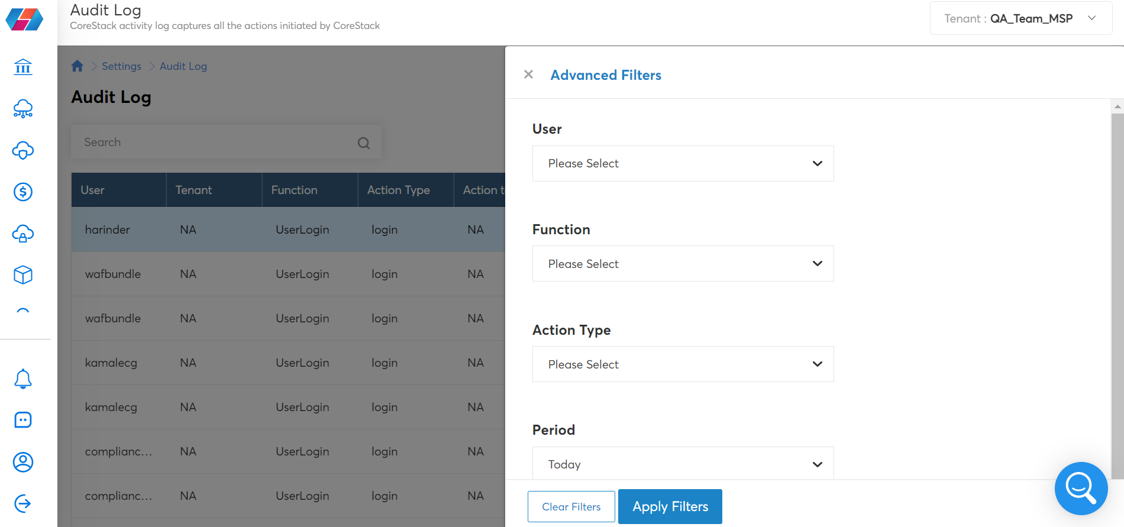Open the chat message sidebar icon
Screen dimensions: 1124x527
click(23, 420)
